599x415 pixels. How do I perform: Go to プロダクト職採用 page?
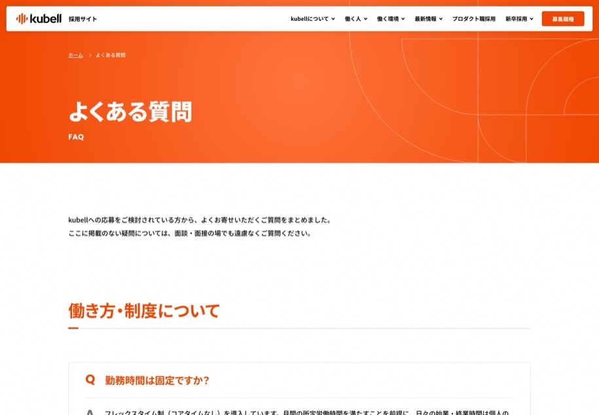(x=474, y=19)
